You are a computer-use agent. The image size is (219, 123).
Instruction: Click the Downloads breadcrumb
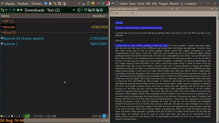35,10
